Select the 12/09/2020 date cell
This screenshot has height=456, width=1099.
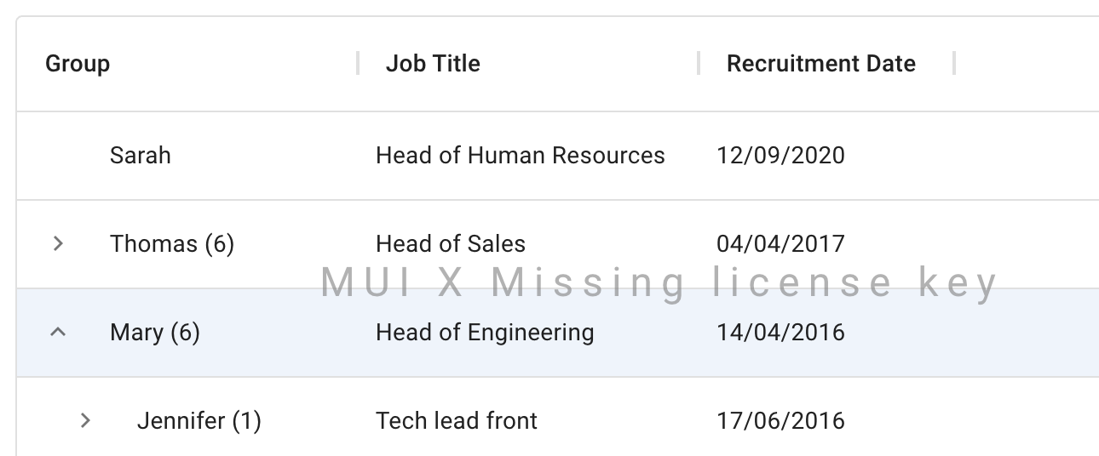pos(780,156)
